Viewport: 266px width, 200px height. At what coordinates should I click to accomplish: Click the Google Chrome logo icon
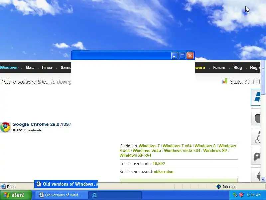5,127
